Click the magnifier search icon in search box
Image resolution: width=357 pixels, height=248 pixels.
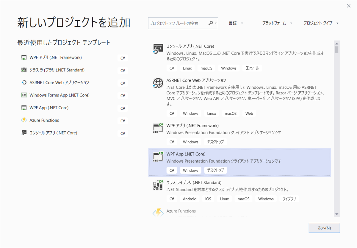[211, 23]
